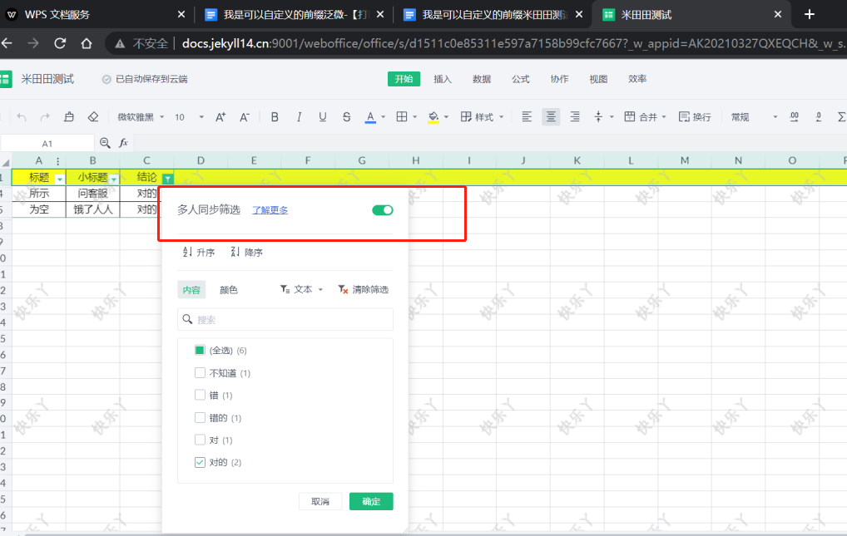
Task: Click the clear format eraser icon
Action: tap(93, 117)
